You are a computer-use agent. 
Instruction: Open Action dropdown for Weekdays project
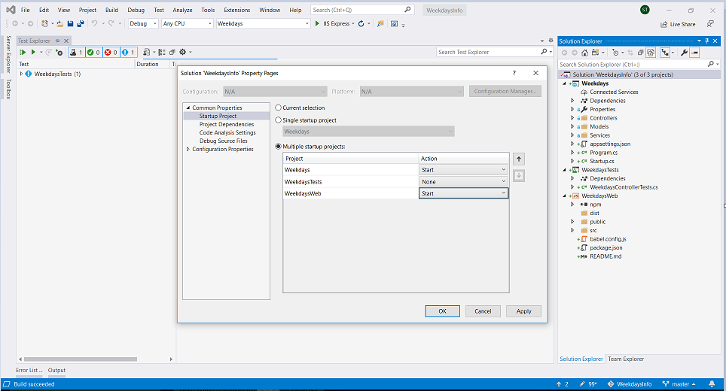pos(463,170)
